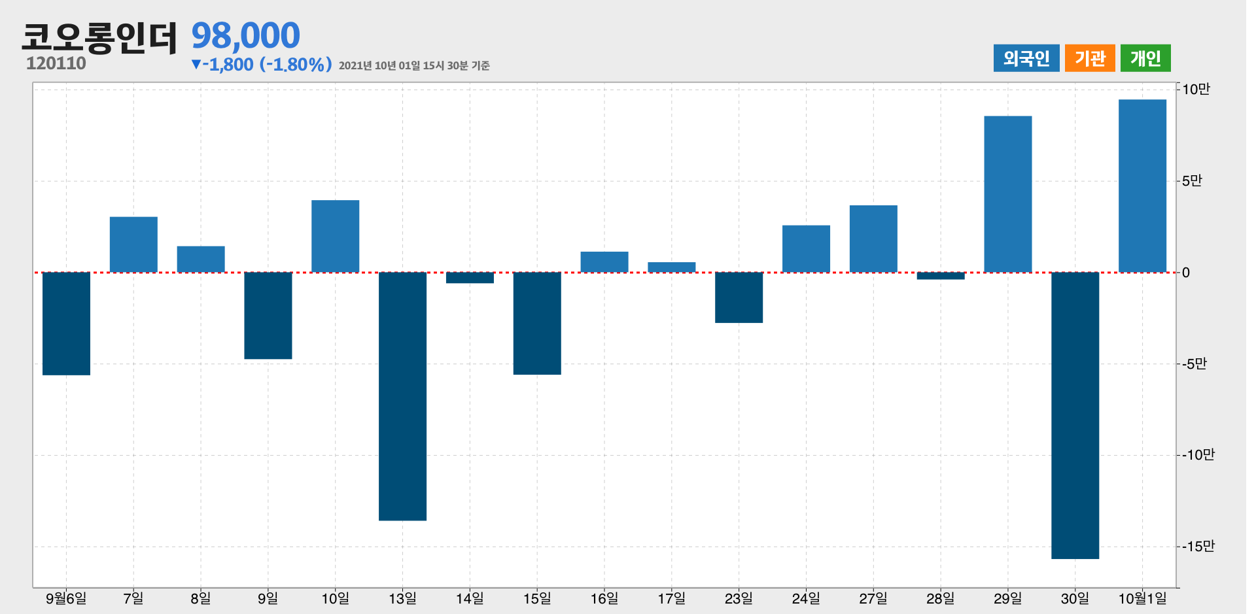
Task: Click the 16일 positive bar
Action: [x=604, y=262]
